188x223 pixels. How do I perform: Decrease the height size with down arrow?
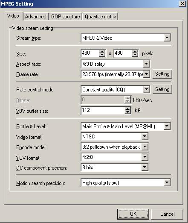135,55
